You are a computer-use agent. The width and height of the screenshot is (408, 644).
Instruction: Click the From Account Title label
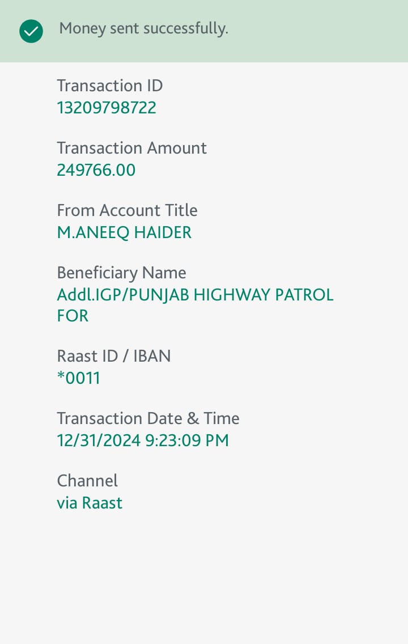(x=127, y=210)
